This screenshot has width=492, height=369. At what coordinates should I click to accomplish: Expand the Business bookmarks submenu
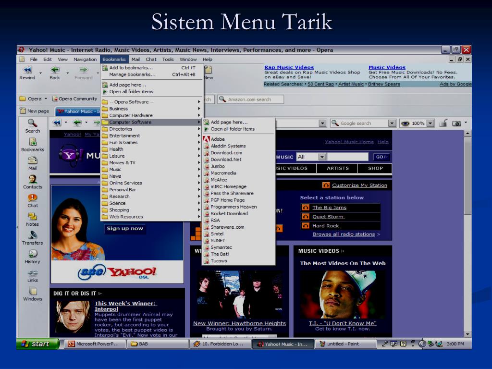tap(151, 109)
